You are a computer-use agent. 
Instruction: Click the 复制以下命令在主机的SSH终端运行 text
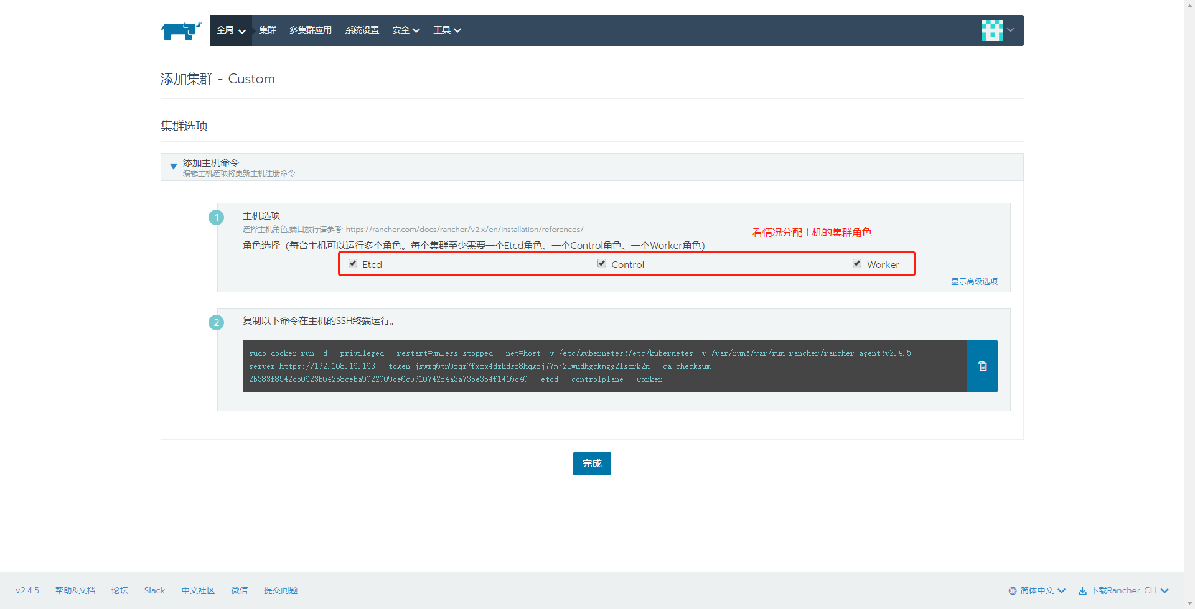pyautogui.click(x=319, y=321)
